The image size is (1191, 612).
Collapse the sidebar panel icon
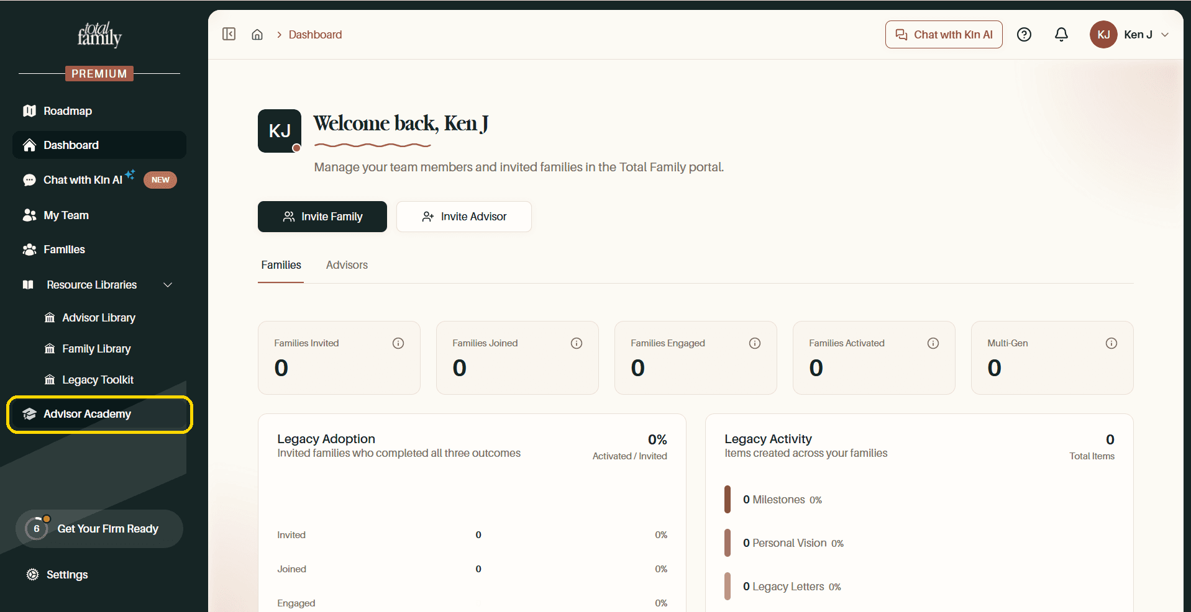pyautogui.click(x=229, y=34)
